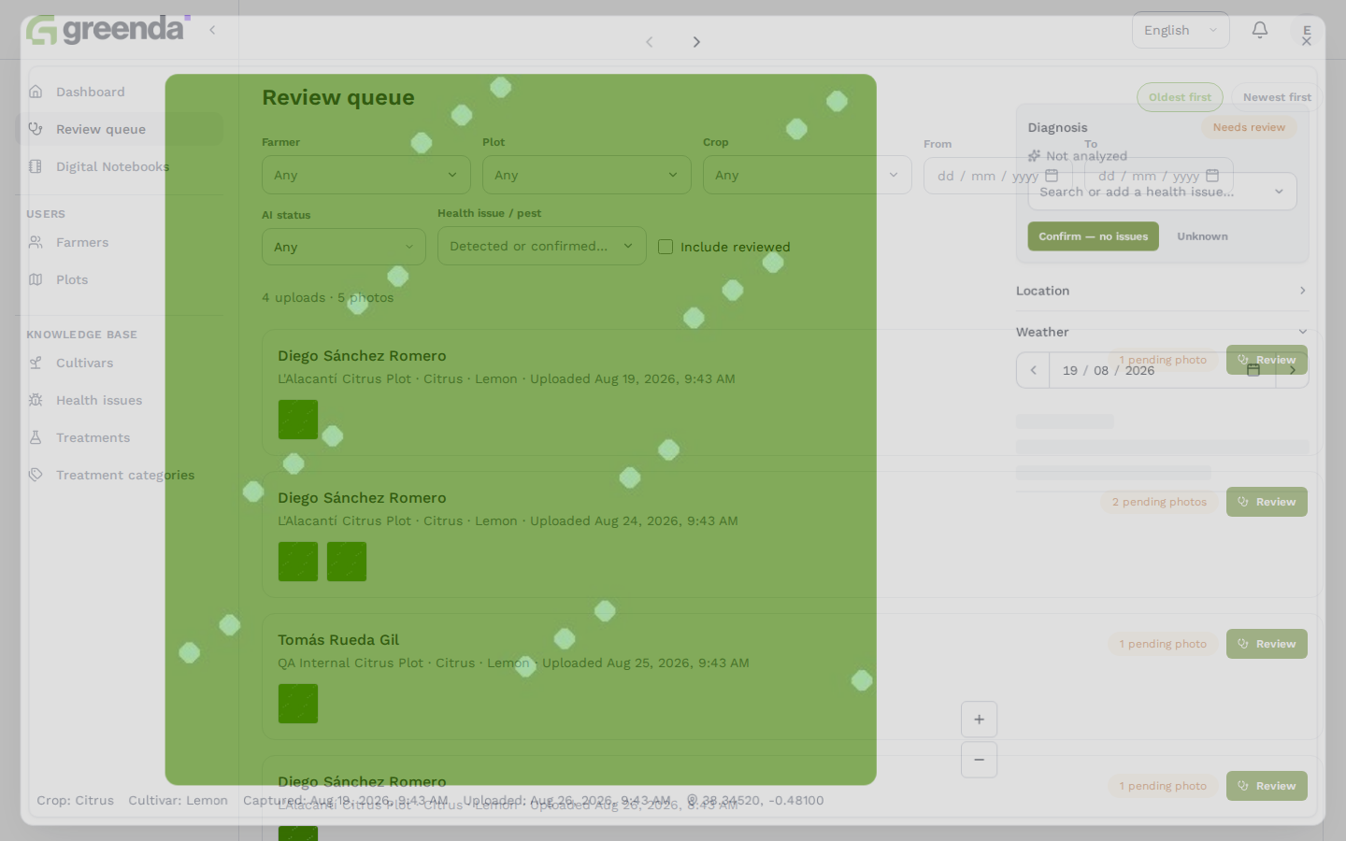Open notifications bell
This screenshot has width=1346, height=841.
pos(1260,30)
